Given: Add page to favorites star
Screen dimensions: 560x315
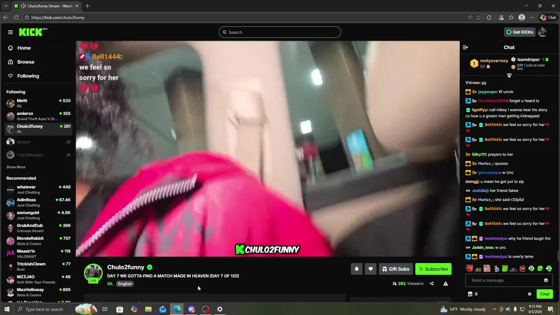Looking at the screenshot, I should click(478, 17).
